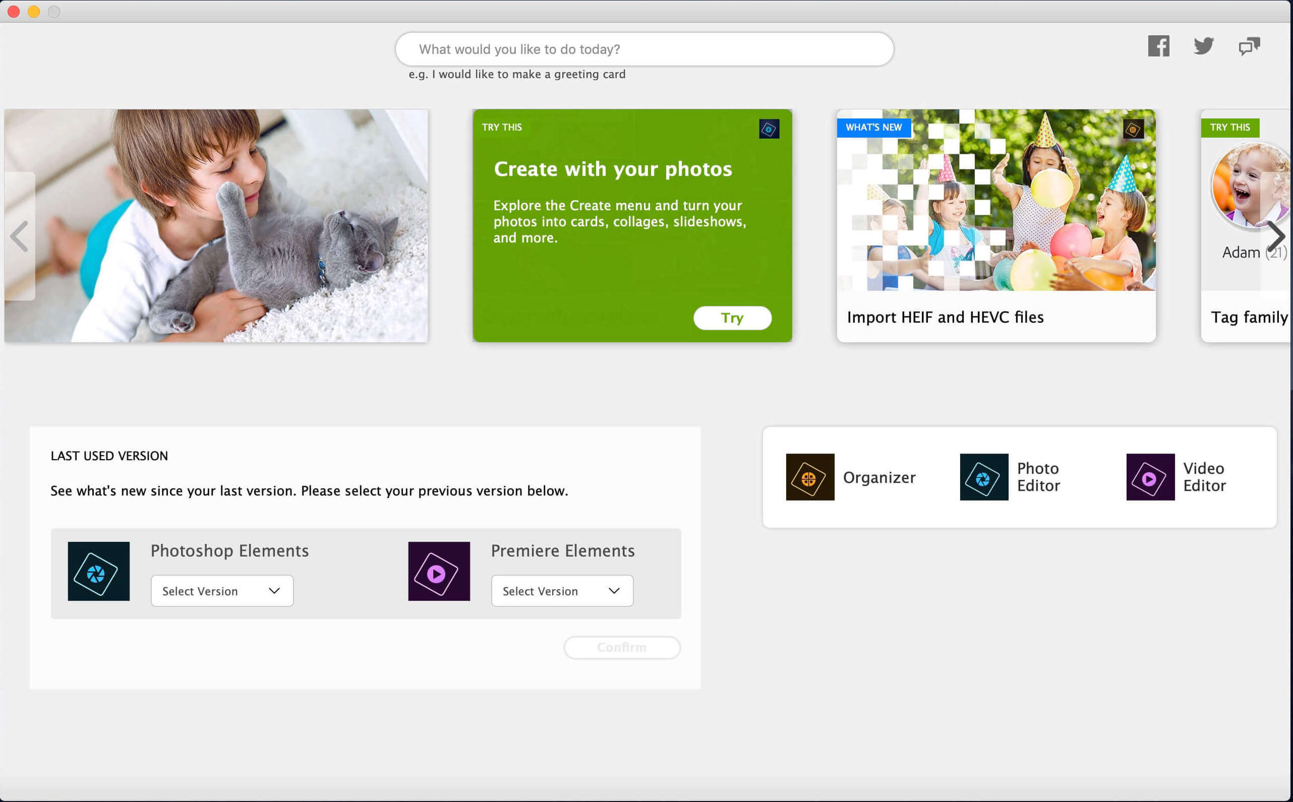Click the Video Editor label
Viewport: 1293px width, 802px height.
(x=1204, y=477)
